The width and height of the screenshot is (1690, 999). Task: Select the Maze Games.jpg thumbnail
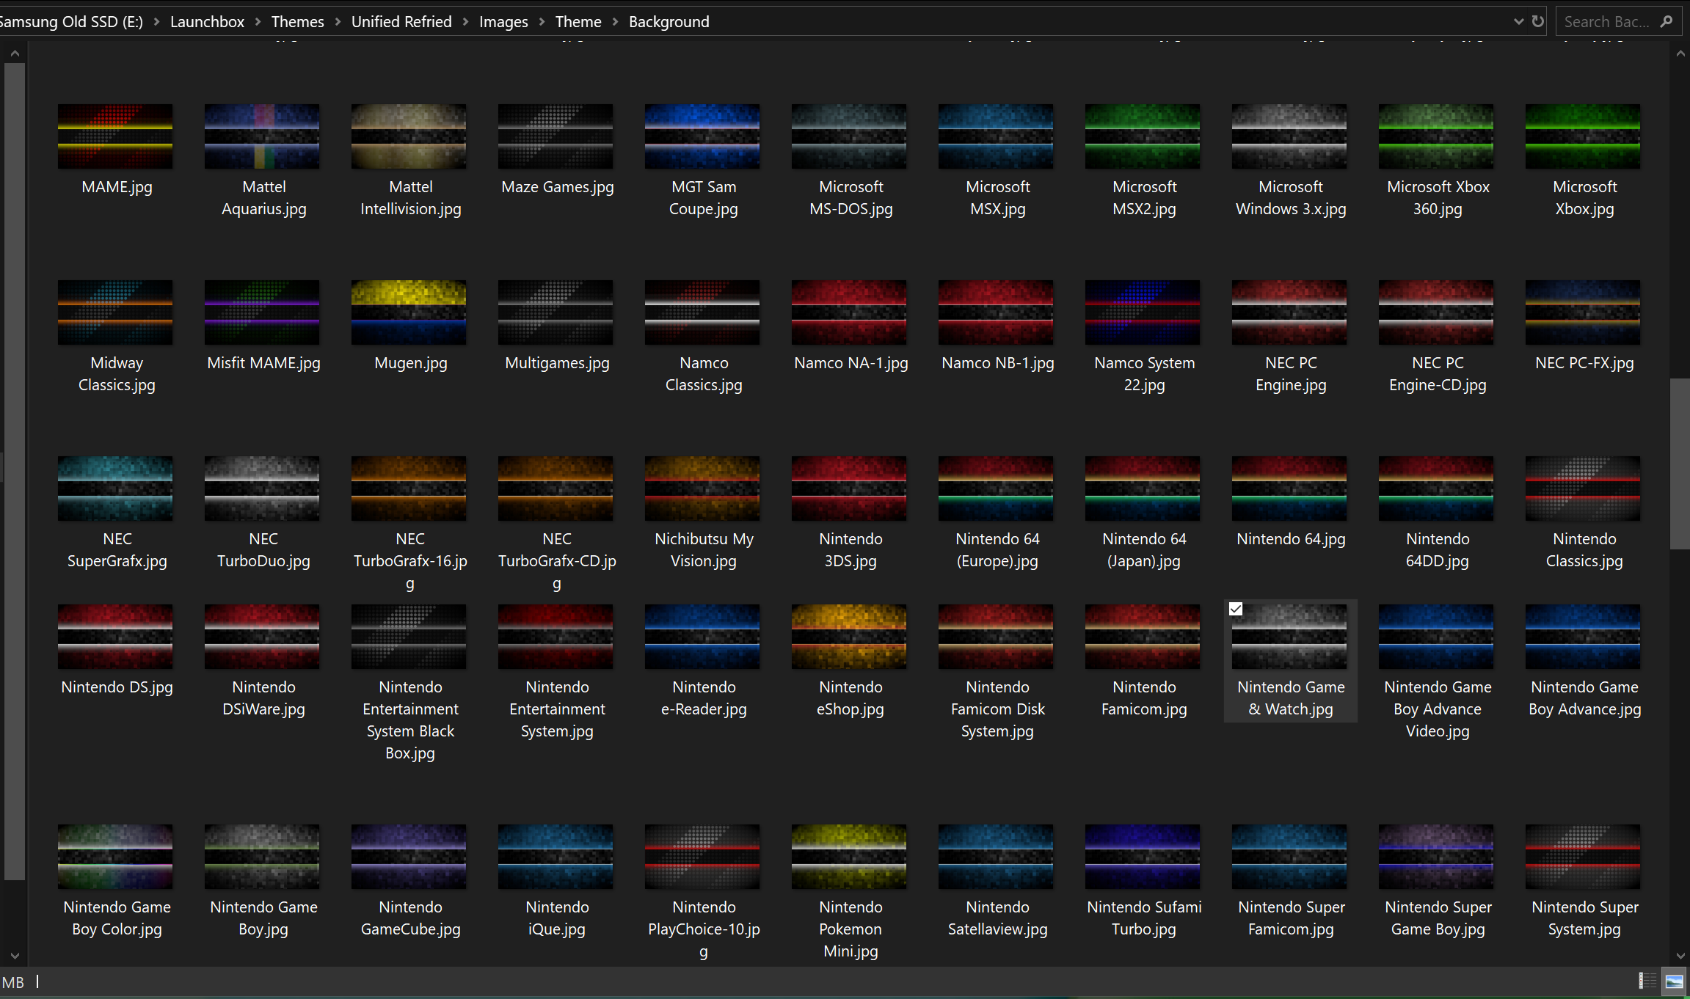[x=556, y=136]
